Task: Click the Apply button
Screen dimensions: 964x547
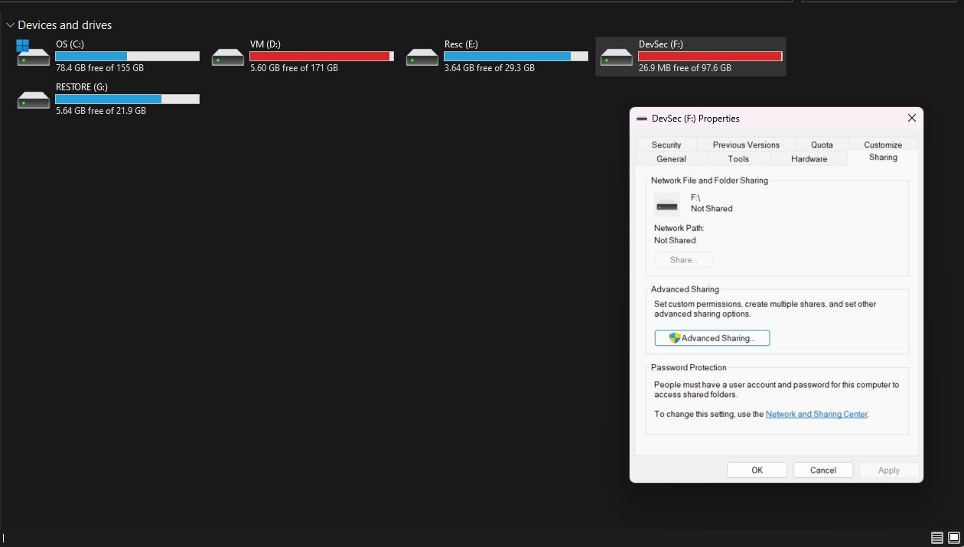Action: [889, 470]
